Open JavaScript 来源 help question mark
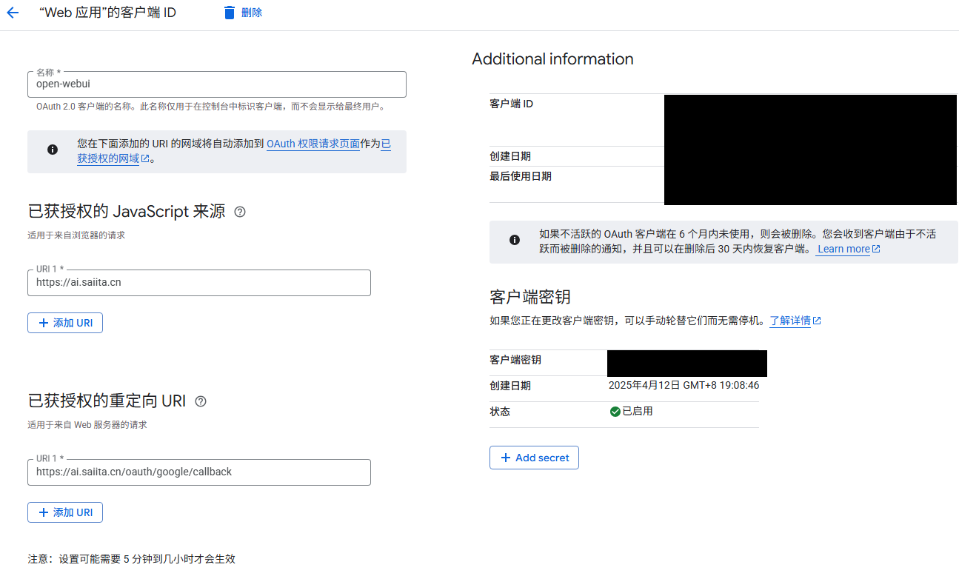The width and height of the screenshot is (959, 579). 239,212
